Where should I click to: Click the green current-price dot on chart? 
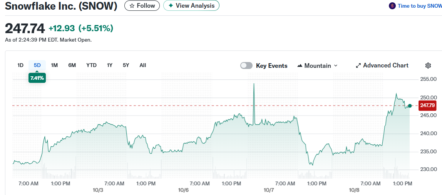(x=410, y=106)
